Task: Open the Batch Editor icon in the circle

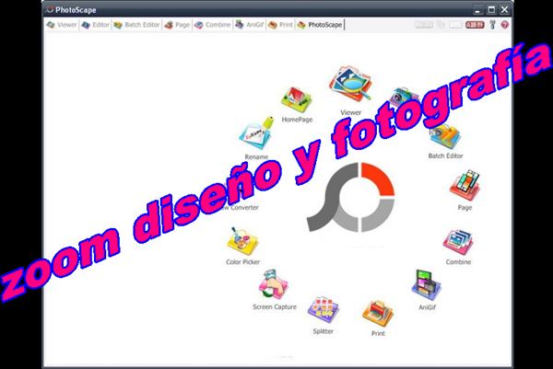Action: [x=445, y=136]
